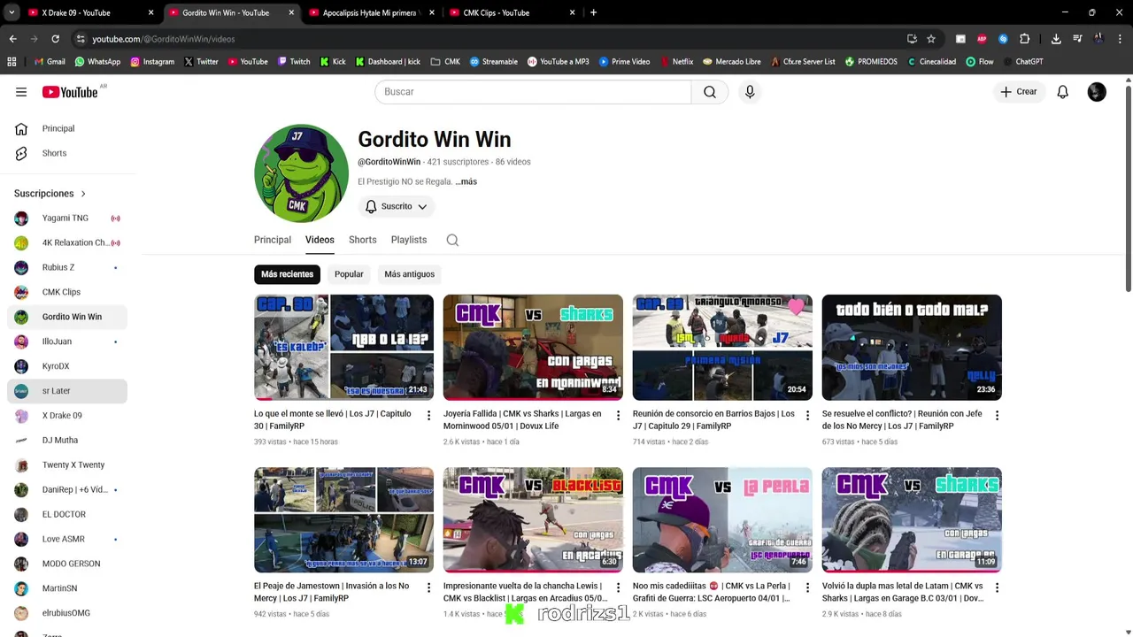Play CMK vs Blacklist video thumbnail
Image resolution: width=1133 pixels, height=637 pixels.
(x=533, y=520)
